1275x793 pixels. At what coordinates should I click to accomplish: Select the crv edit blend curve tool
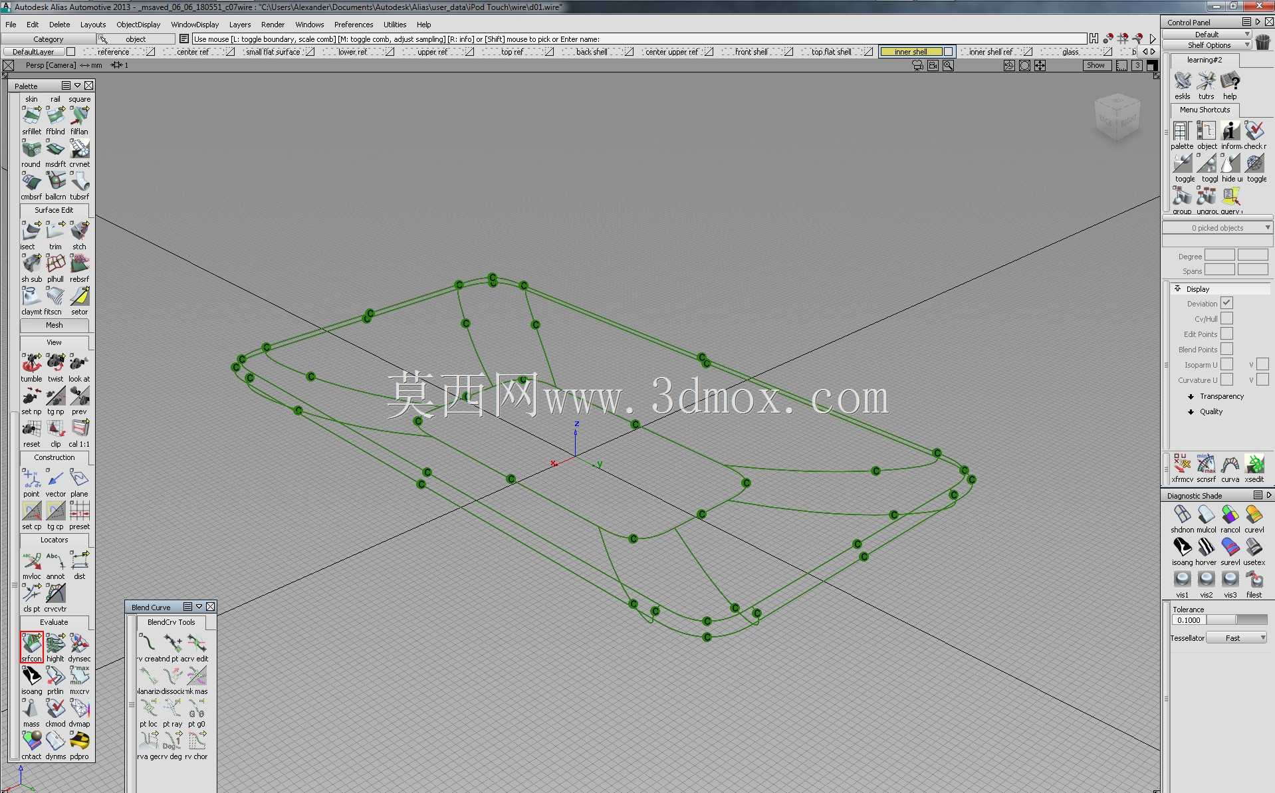click(197, 643)
